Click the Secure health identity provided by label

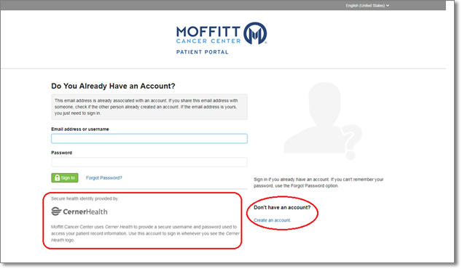click(85, 198)
